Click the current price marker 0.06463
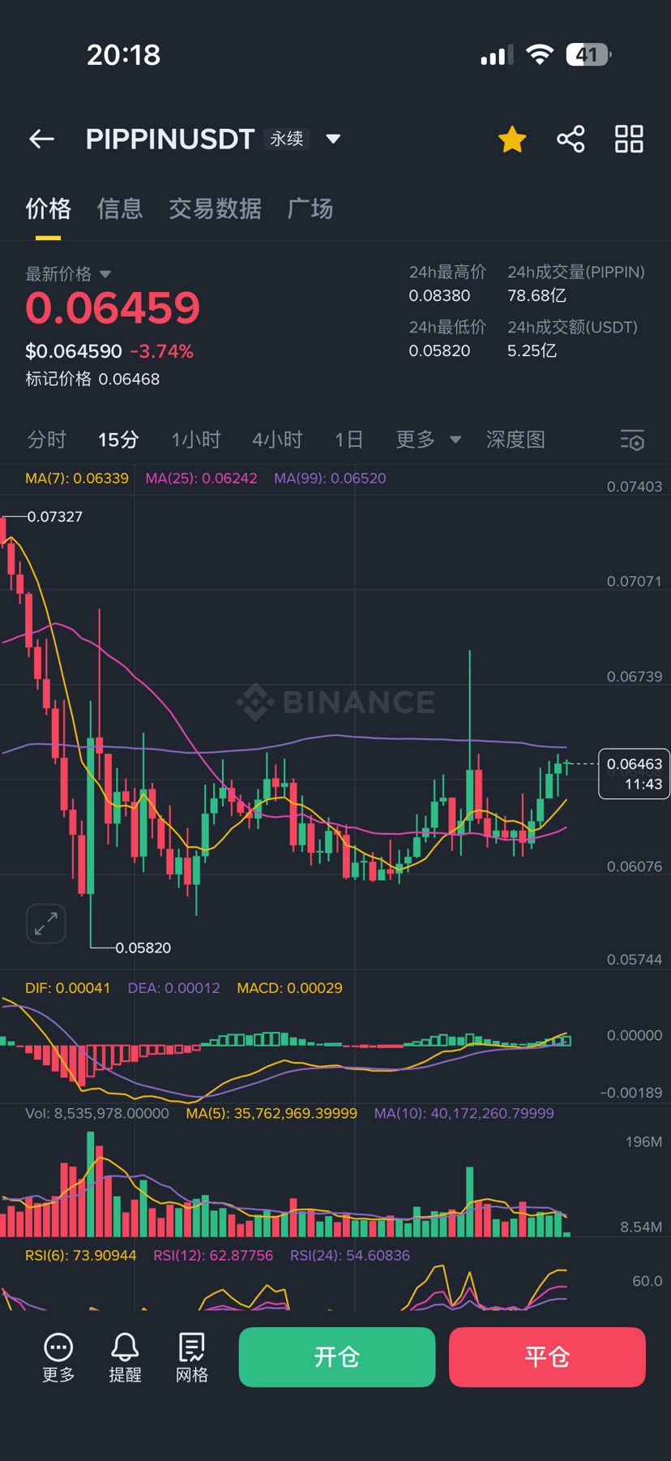671x1461 pixels. 634,774
